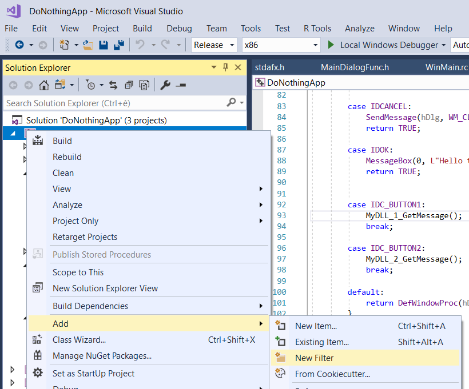Switch to the MainDialogFunc.h tab
The height and width of the screenshot is (389, 469).
click(x=355, y=67)
